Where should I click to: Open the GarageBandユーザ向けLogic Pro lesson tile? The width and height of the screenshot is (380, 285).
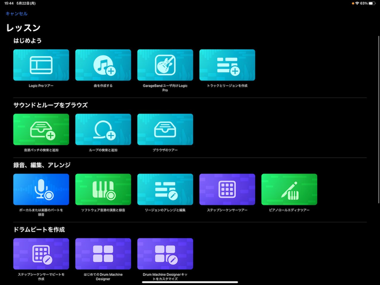pyautogui.click(x=165, y=65)
